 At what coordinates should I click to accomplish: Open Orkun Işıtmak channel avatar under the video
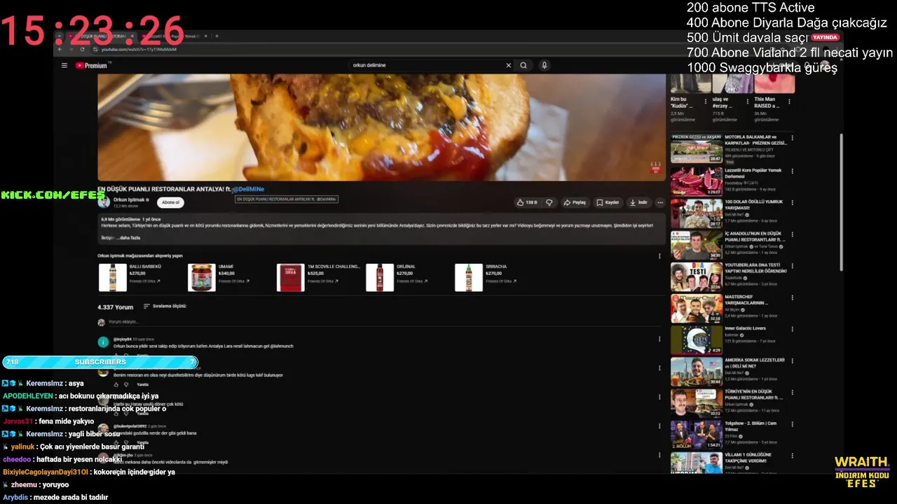[x=104, y=202]
